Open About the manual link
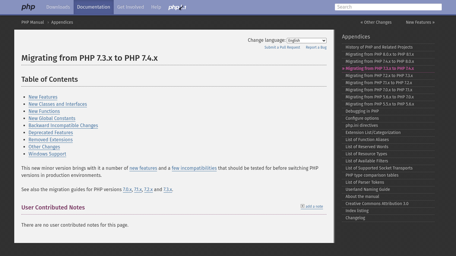The height and width of the screenshot is (256, 456). coord(388,197)
